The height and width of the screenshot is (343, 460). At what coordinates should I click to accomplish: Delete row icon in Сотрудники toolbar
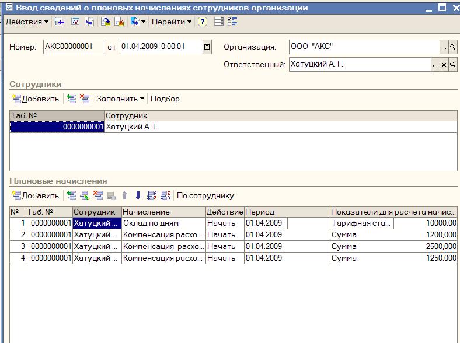pos(85,99)
